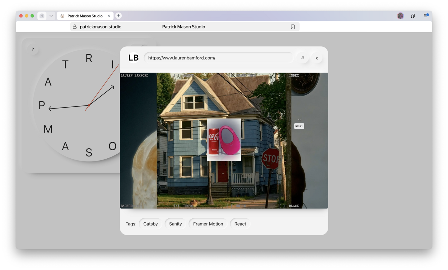Expand the tab list chevron
Image resolution: width=448 pixels, height=270 pixels.
click(x=51, y=16)
